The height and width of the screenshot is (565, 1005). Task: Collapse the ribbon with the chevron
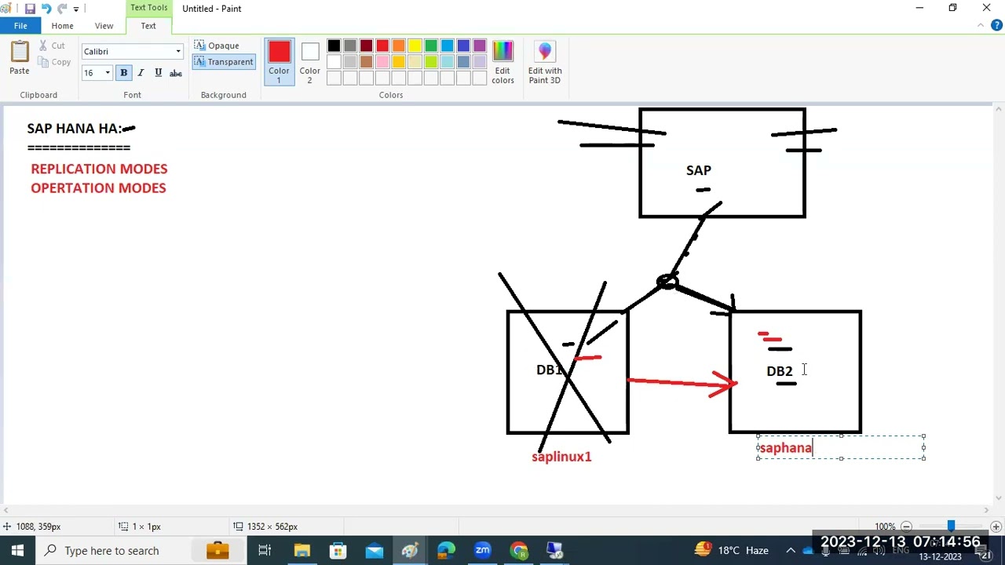click(981, 26)
